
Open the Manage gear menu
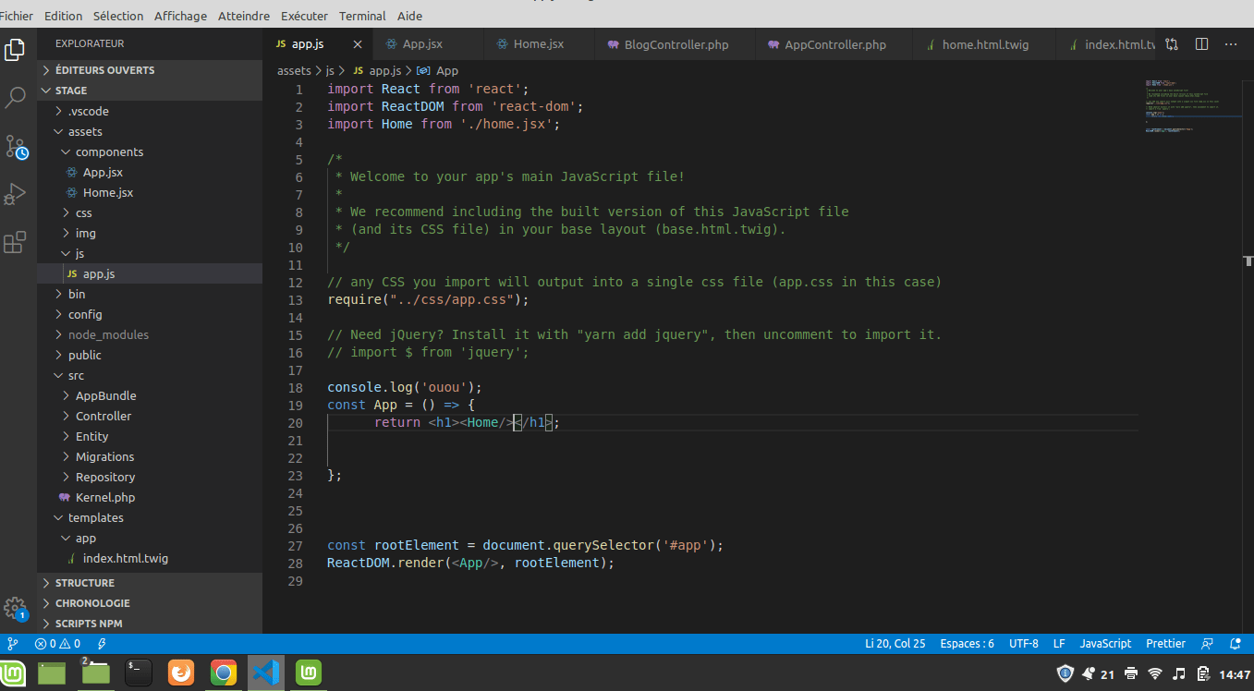click(15, 608)
